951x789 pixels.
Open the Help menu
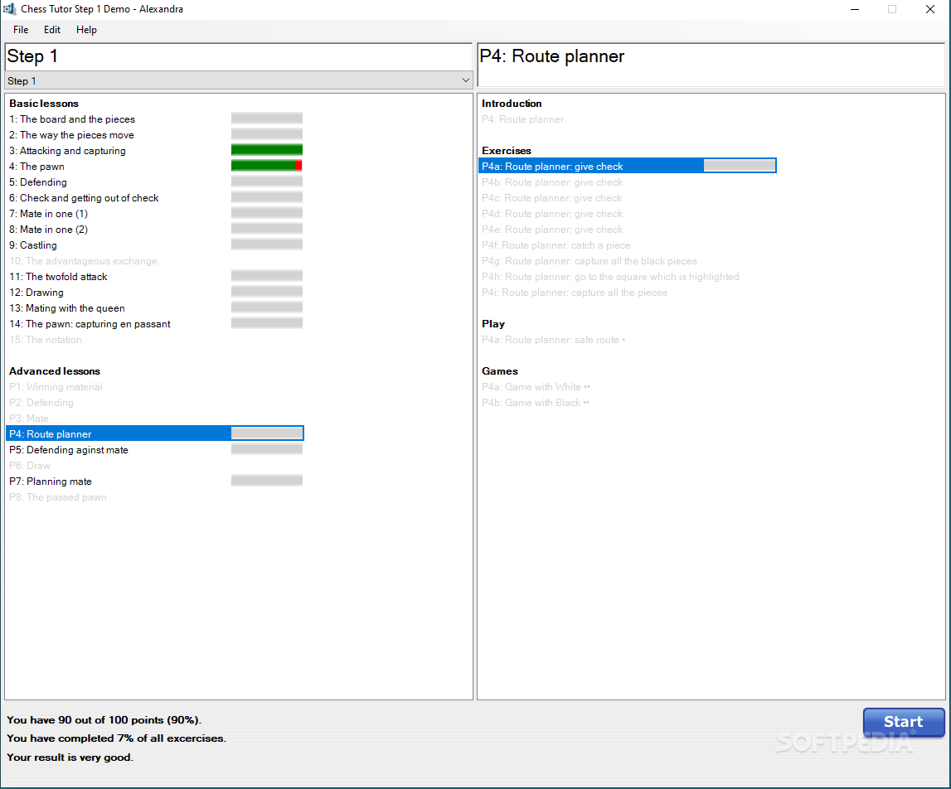click(x=86, y=30)
